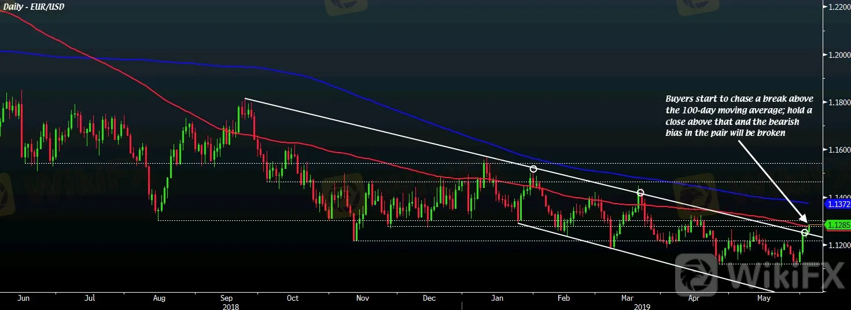Click the 2018 year label below the chart

pyautogui.click(x=230, y=306)
